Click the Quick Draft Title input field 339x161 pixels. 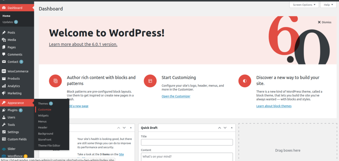187,142
